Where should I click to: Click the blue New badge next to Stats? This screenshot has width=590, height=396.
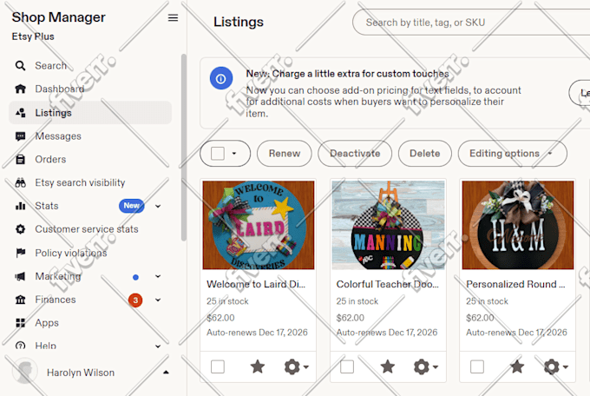coord(131,206)
